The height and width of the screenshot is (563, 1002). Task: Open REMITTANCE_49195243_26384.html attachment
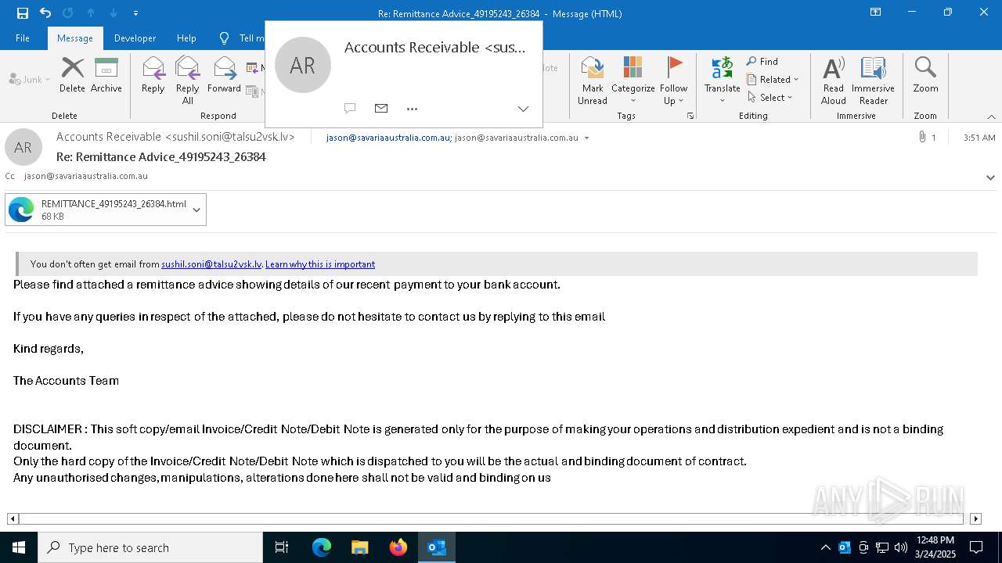tap(96, 210)
